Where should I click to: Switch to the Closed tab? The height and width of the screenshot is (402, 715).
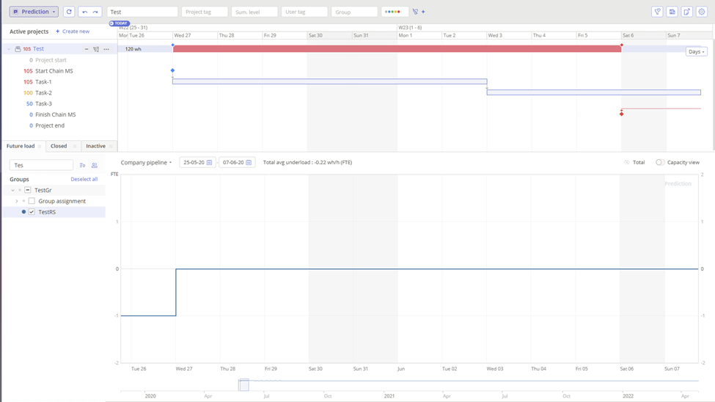[x=59, y=146]
